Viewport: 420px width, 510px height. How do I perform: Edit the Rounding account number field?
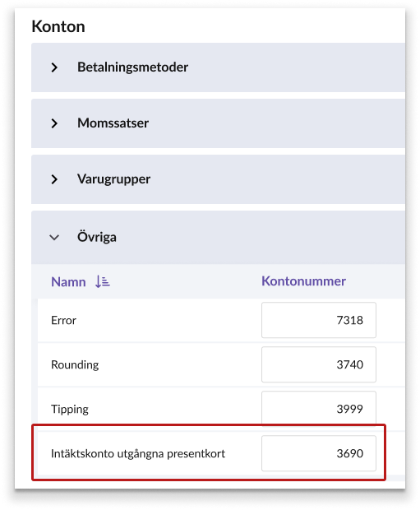[319, 364]
